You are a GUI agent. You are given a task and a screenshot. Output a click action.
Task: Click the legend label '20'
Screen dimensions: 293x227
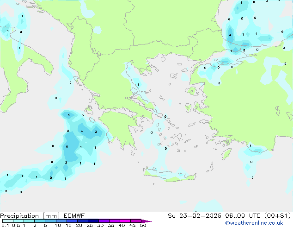tap(79, 225)
